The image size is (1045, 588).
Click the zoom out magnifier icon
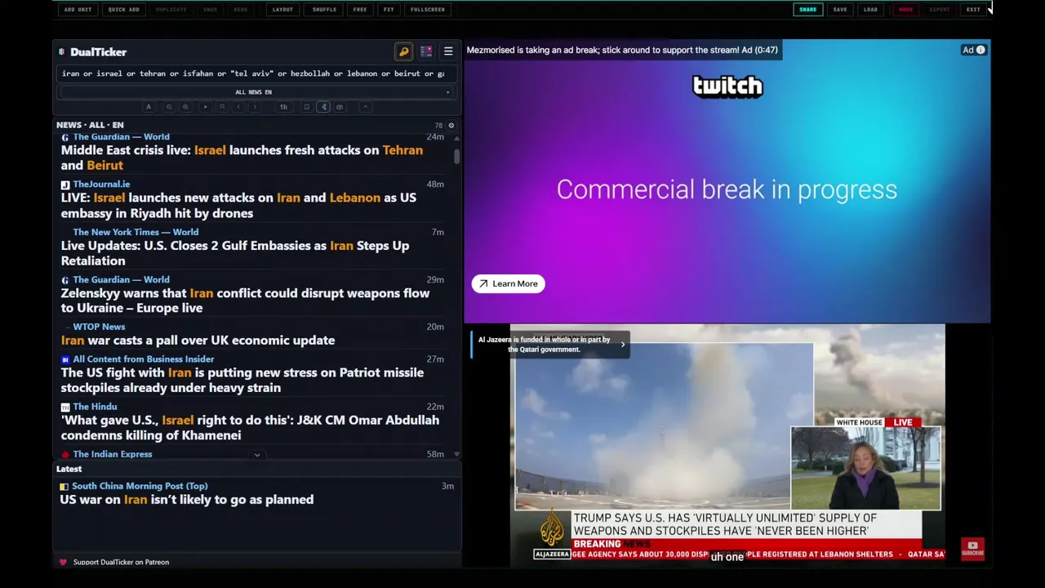(169, 107)
